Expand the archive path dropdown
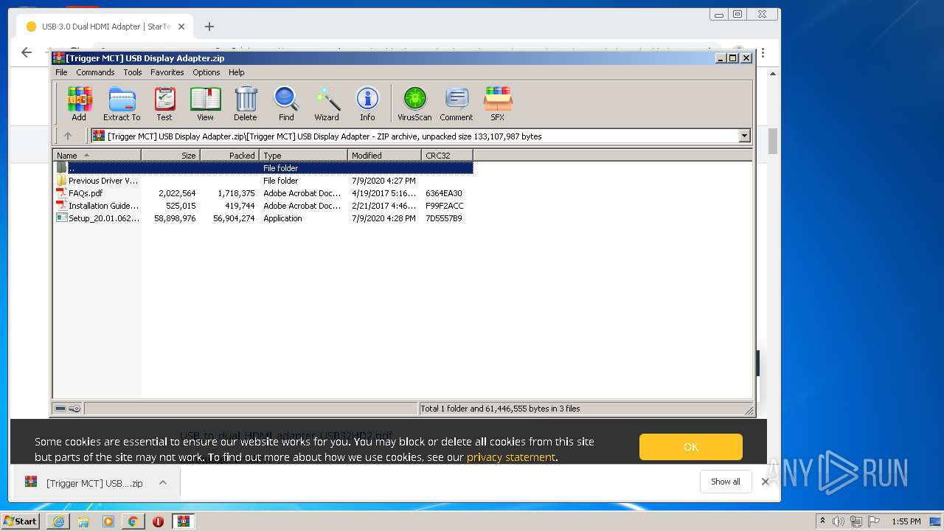944x531 pixels. click(744, 136)
